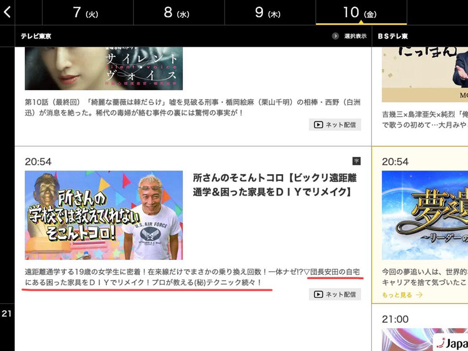Select the 7 (火) date tab
468x351 pixels.
(87, 12)
